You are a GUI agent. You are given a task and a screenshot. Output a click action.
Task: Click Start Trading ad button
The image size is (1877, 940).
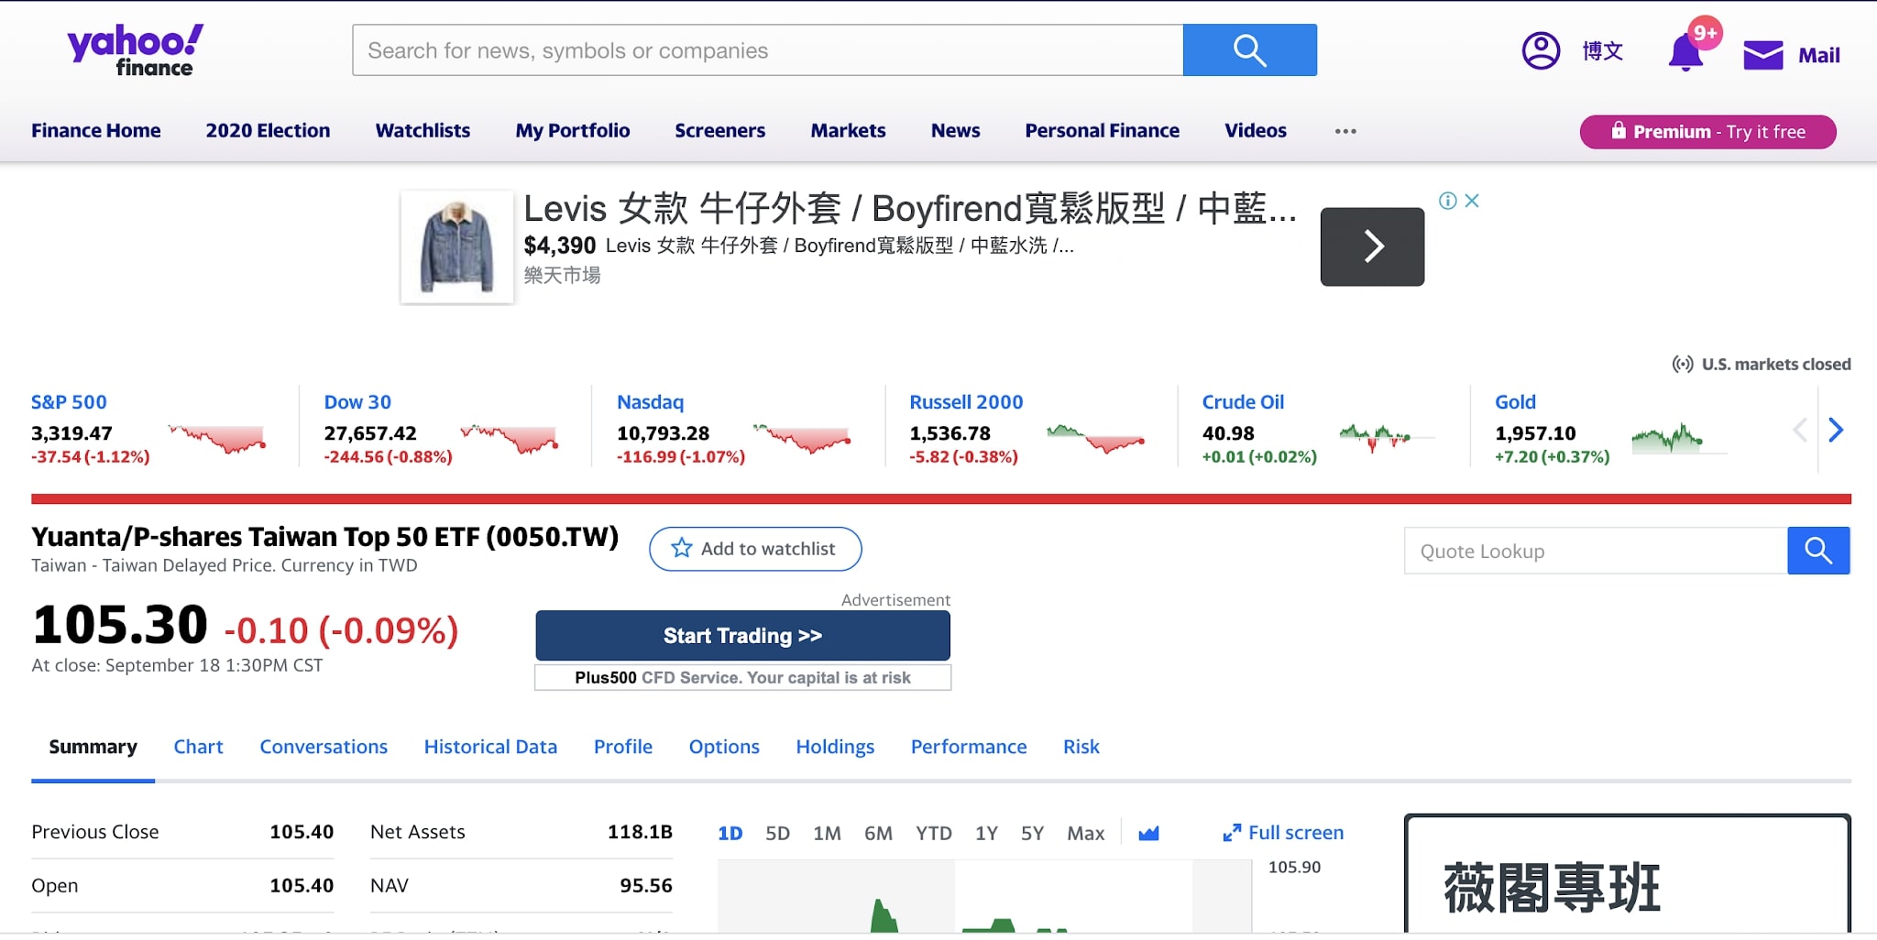coord(742,635)
